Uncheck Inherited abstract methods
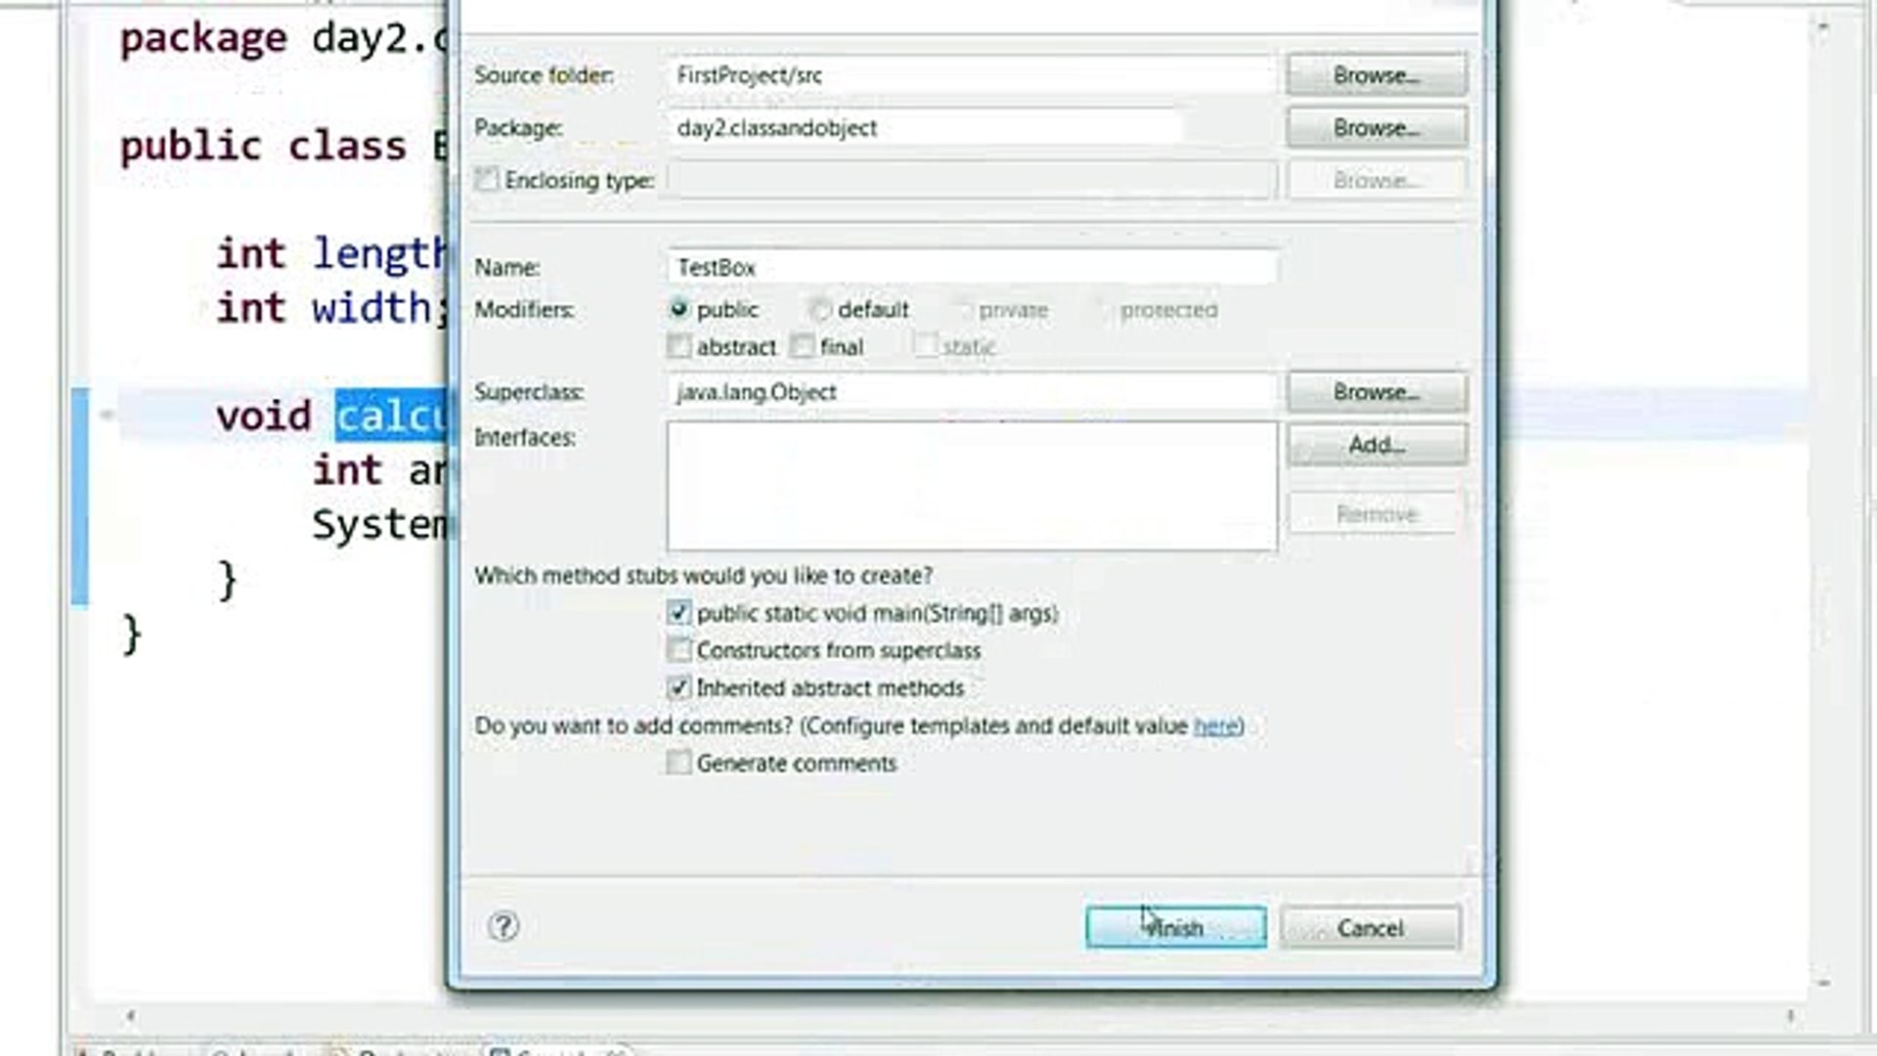This screenshot has width=1877, height=1056. point(678,687)
